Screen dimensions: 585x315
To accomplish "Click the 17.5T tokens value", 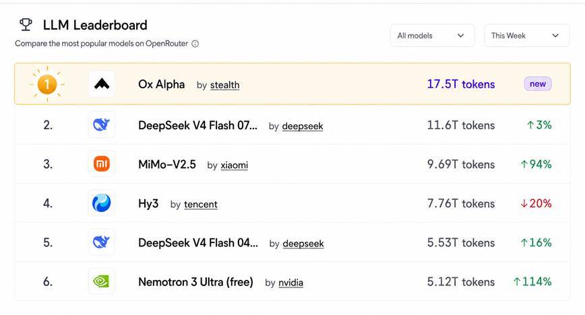I will [x=461, y=84].
